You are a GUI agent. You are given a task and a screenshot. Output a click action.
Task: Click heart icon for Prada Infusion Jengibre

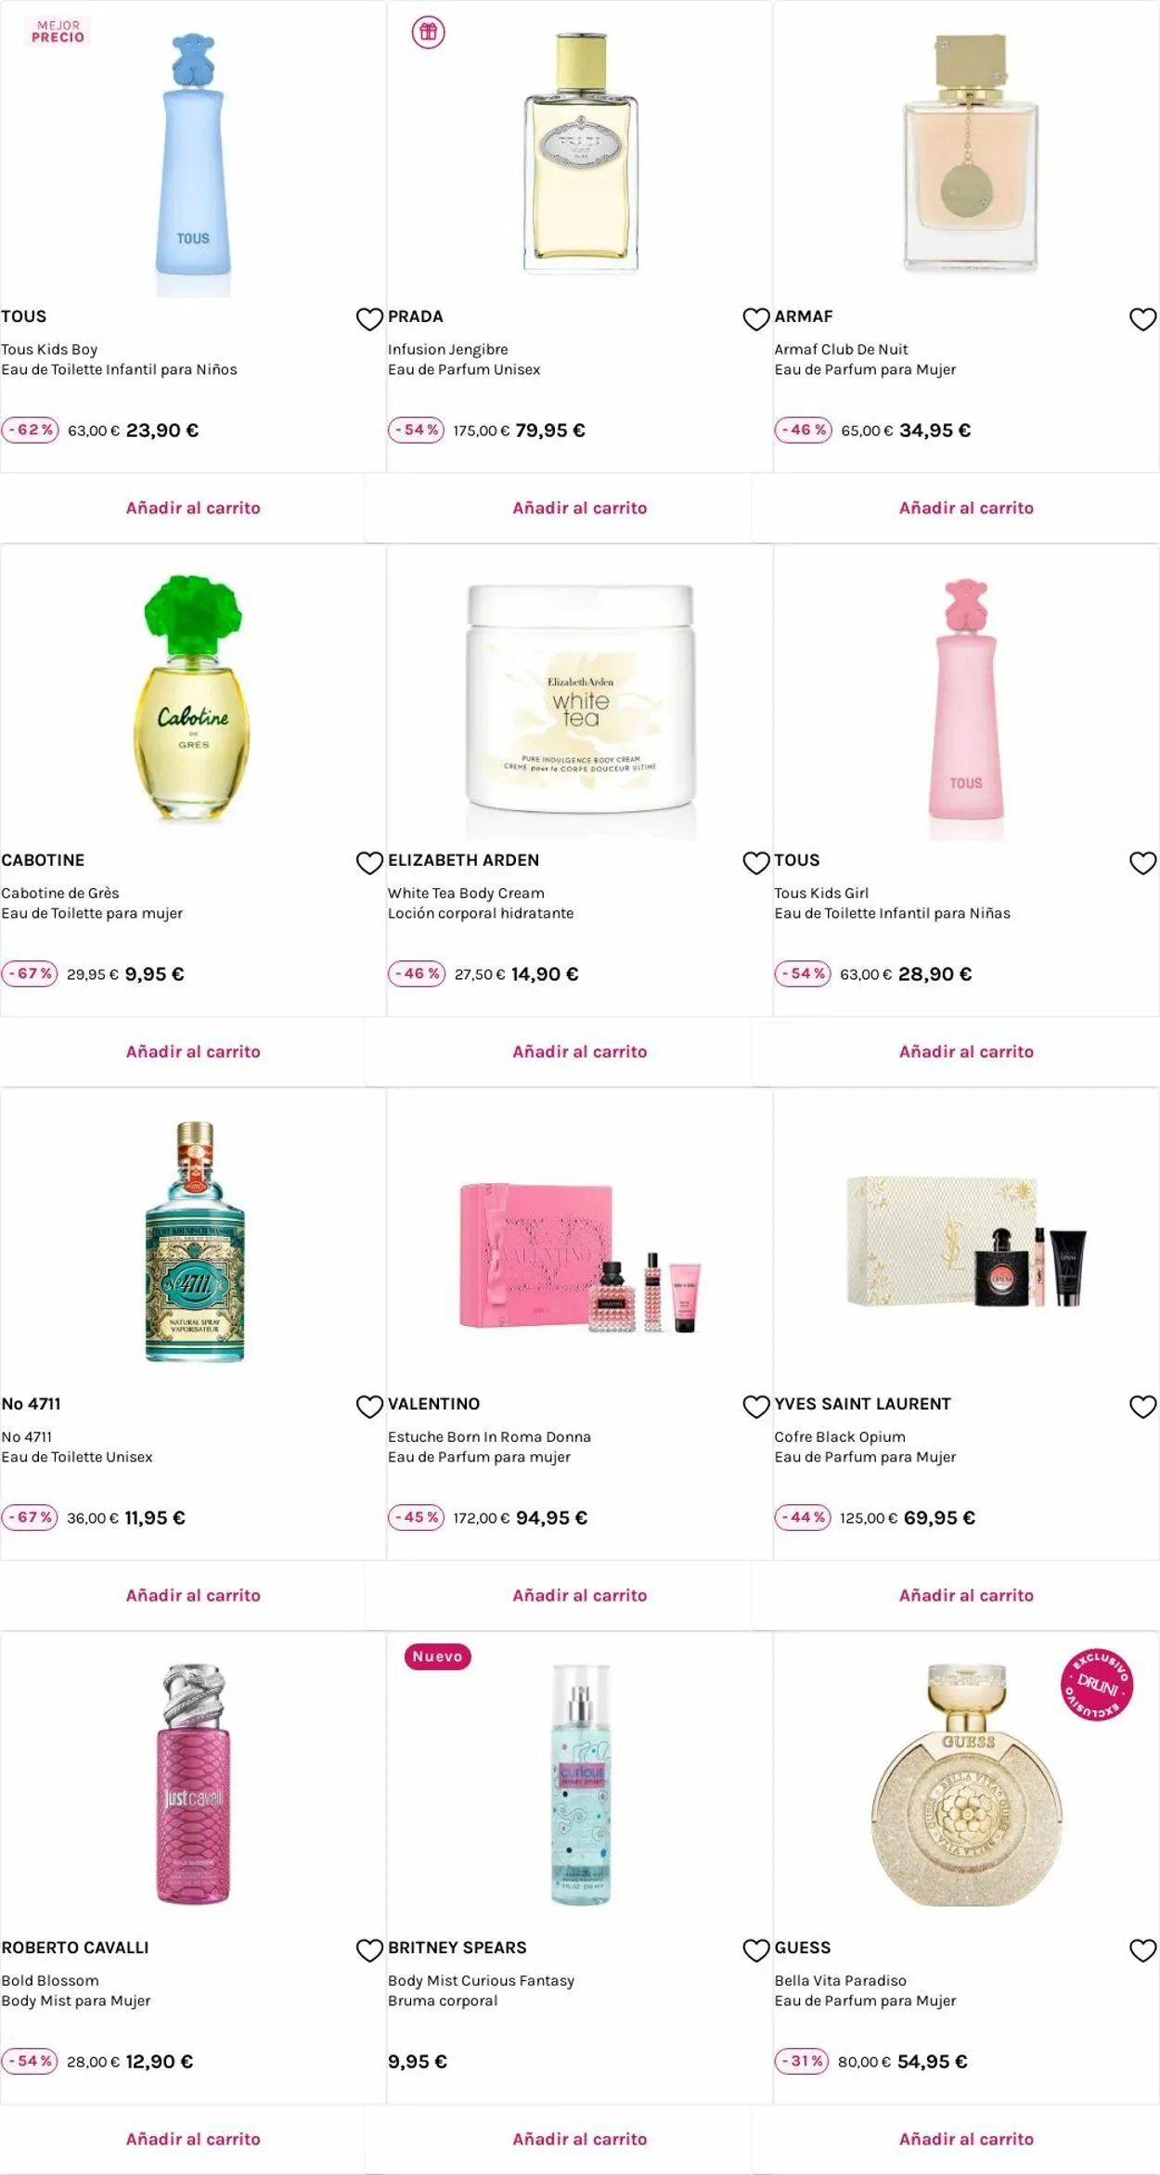756,319
